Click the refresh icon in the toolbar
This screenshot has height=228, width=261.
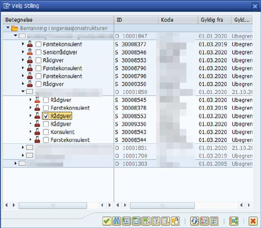[195, 221]
